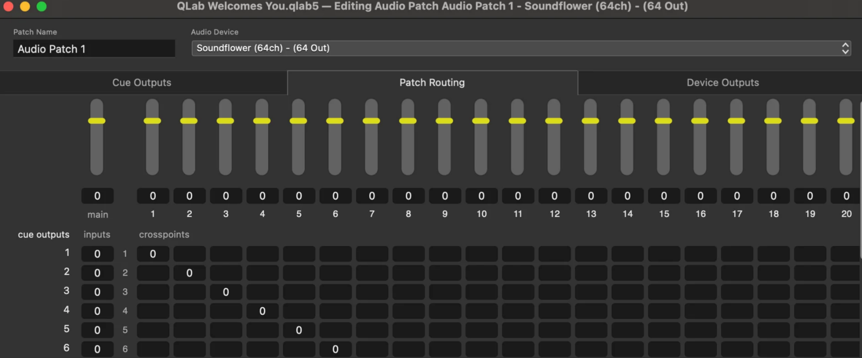This screenshot has width=862, height=358.
Task: Click empty crosspoint row 5 column 12
Action: tap(554, 330)
